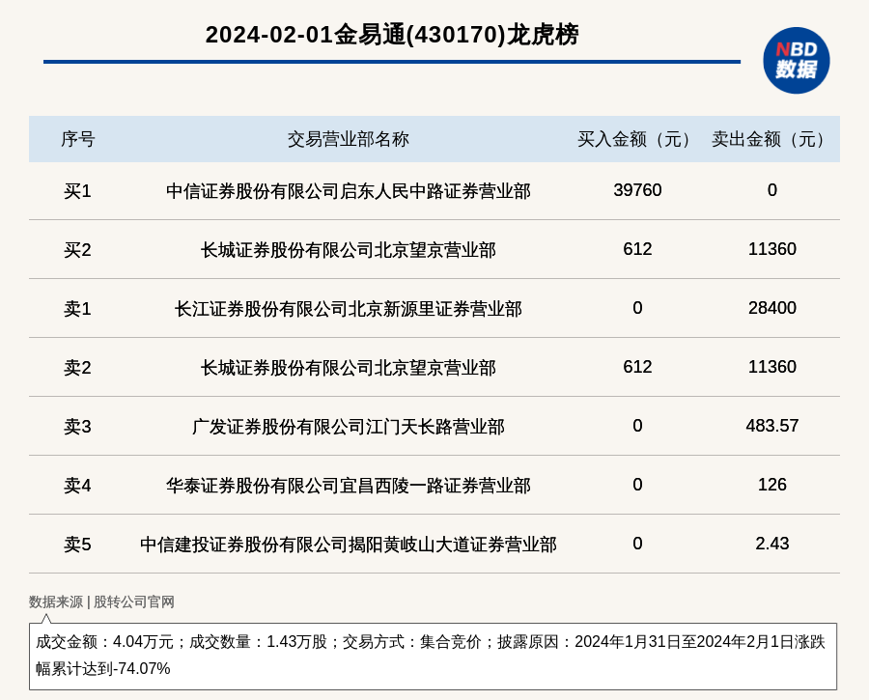Select the 卖2 row label
The width and height of the screenshot is (869, 700).
pyautogui.click(x=77, y=368)
